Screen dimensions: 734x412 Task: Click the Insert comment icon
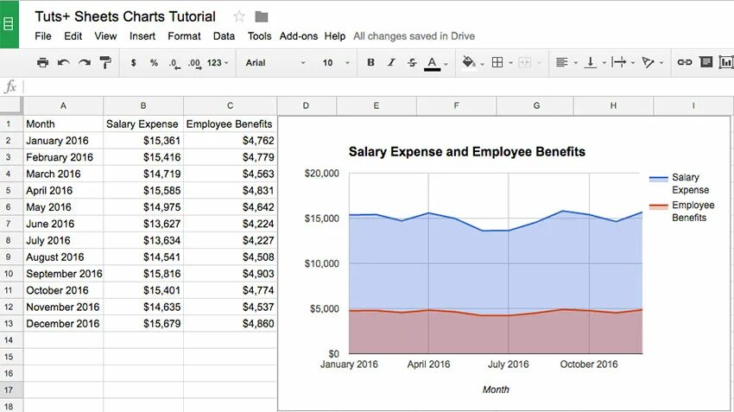tap(706, 62)
